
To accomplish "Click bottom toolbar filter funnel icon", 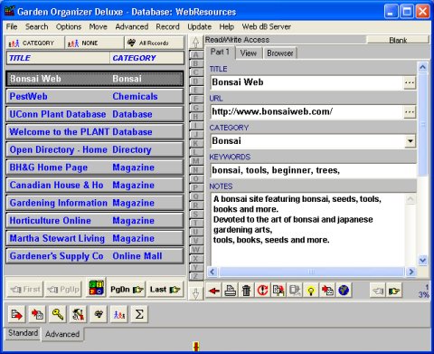I will coord(99,314).
